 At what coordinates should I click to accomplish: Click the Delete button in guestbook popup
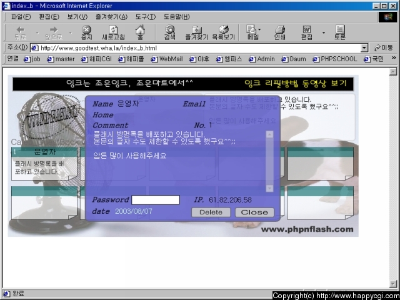(211, 212)
